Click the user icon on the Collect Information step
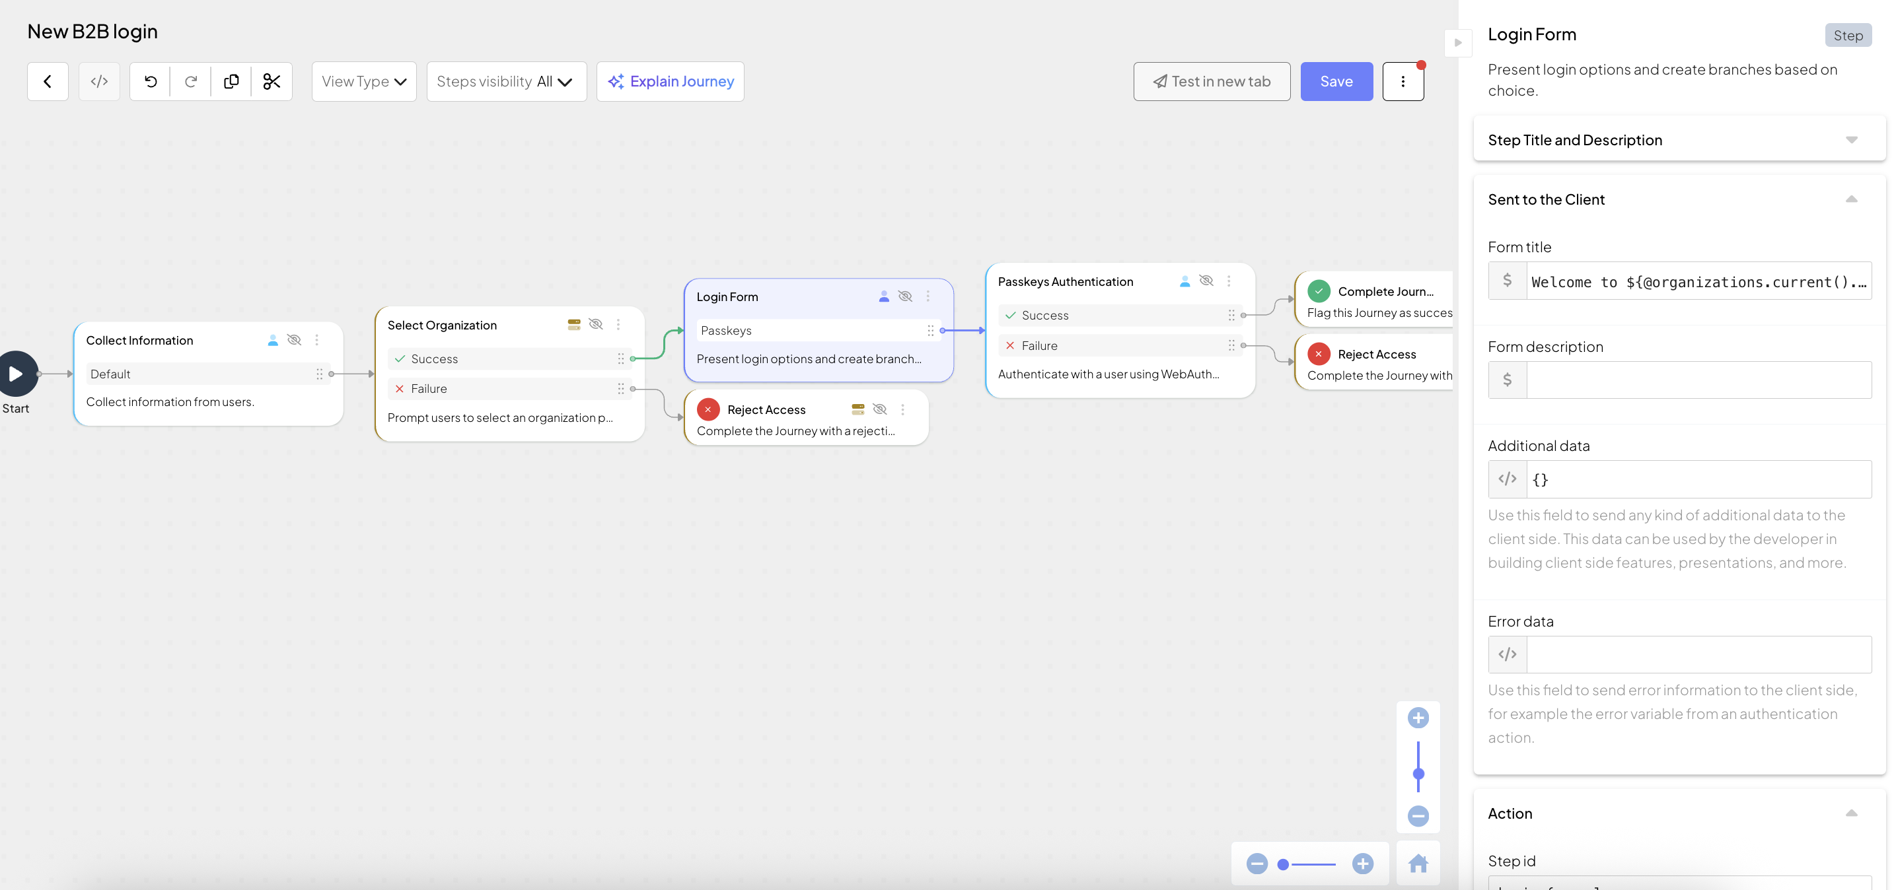This screenshot has width=1896, height=890. (x=272, y=340)
